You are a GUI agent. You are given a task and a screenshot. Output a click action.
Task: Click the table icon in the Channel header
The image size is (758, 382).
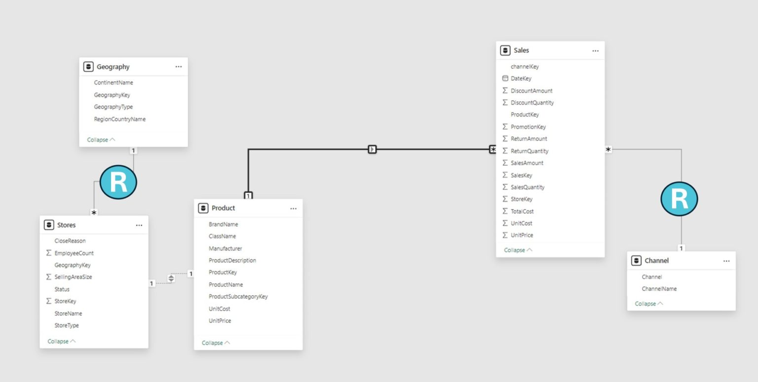(637, 260)
